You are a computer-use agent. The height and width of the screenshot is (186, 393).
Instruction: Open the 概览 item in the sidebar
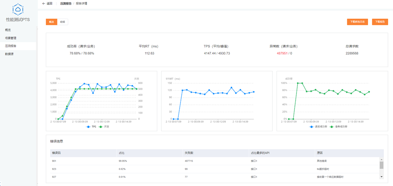(x=8, y=30)
